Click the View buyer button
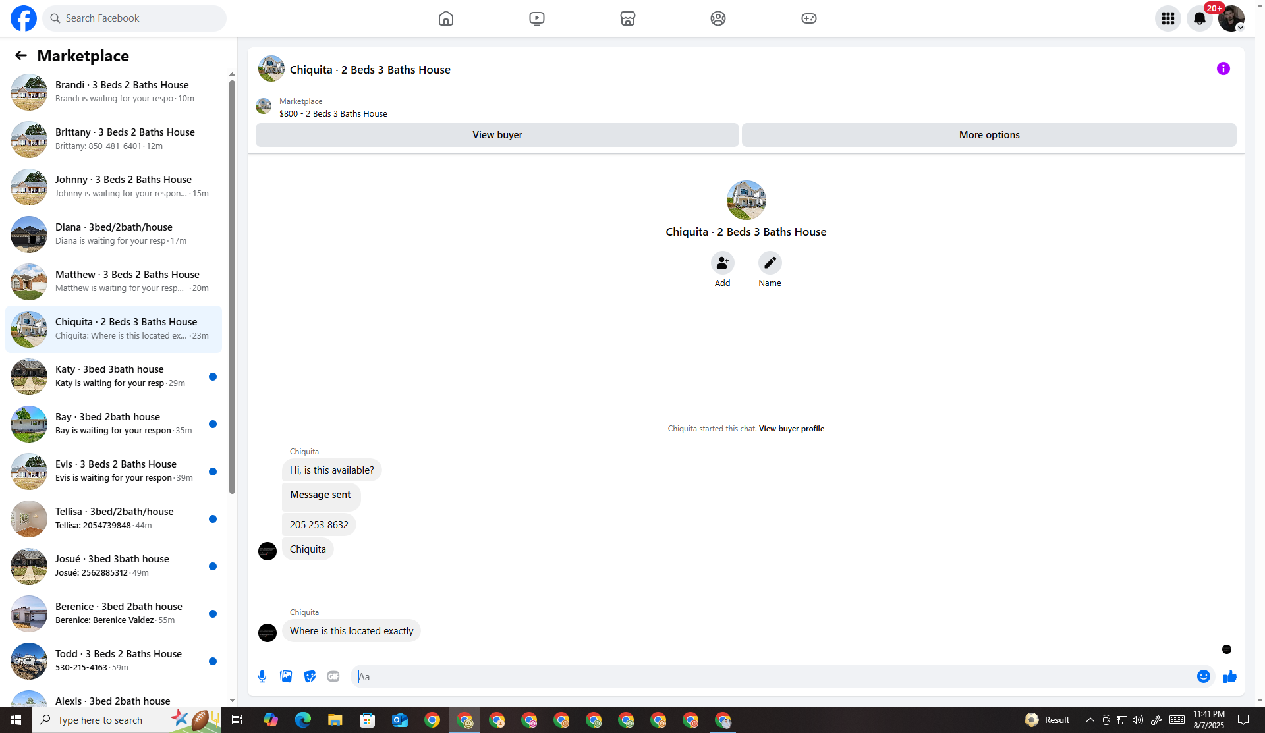Viewport: 1265px width, 733px height. [497, 135]
